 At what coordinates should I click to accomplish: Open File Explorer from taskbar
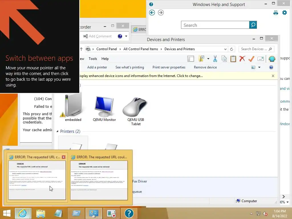[40, 213]
